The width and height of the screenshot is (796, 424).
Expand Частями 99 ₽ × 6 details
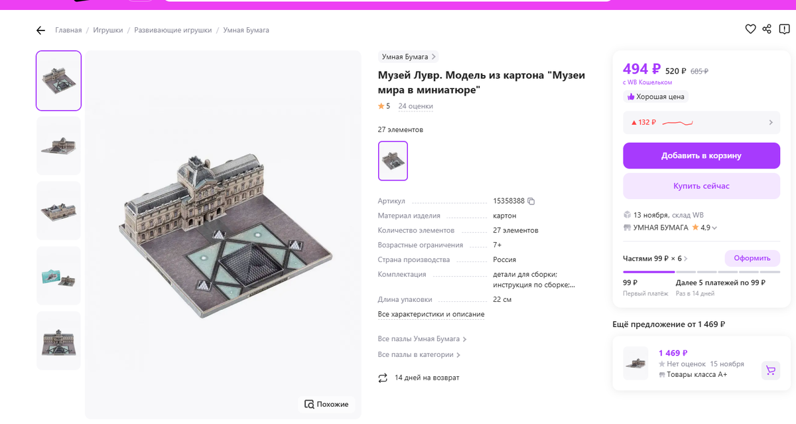point(655,258)
